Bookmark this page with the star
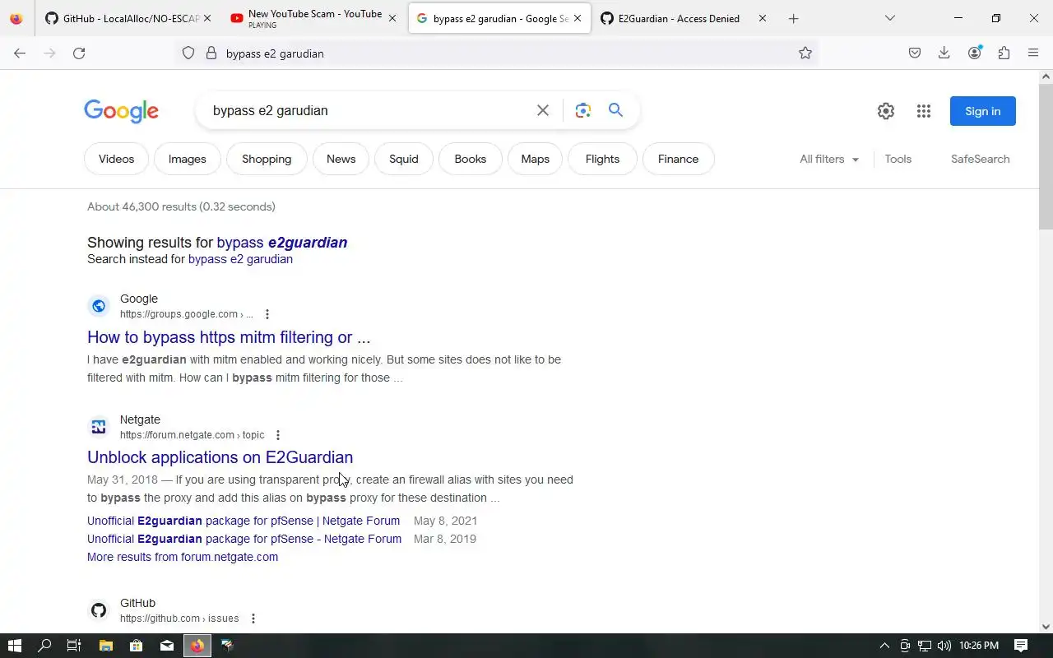The image size is (1053, 658). pyautogui.click(x=805, y=53)
